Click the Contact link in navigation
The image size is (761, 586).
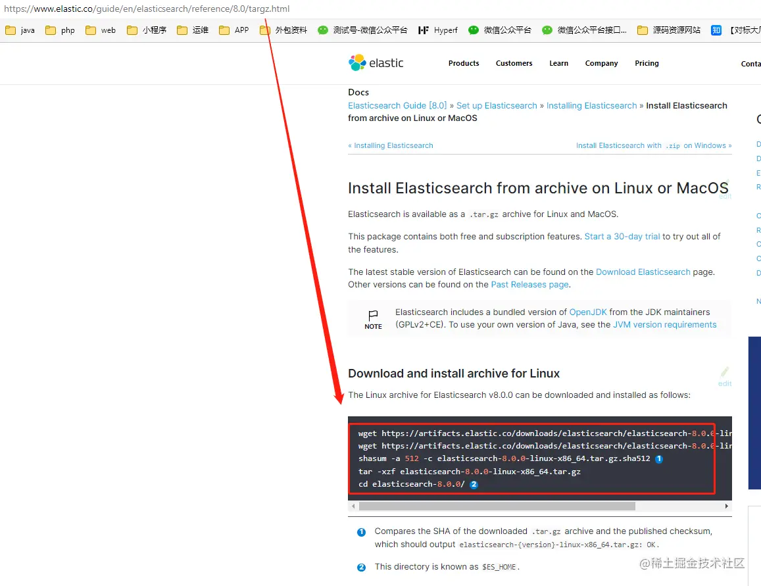tap(751, 64)
